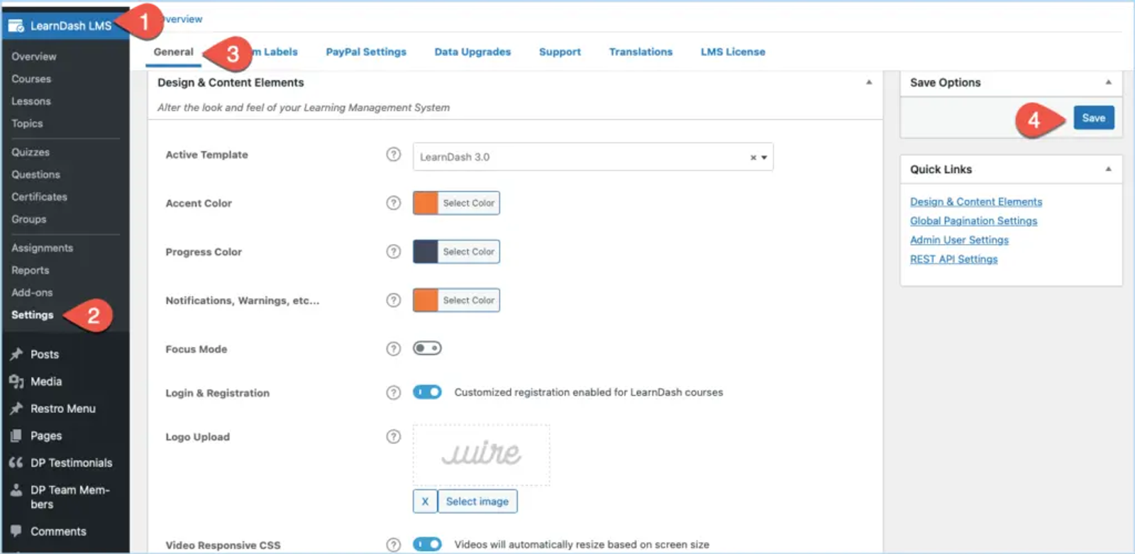Image resolution: width=1135 pixels, height=554 pixels.
Task: Open help for Video Responsive CSS
Action: (394, 545)
